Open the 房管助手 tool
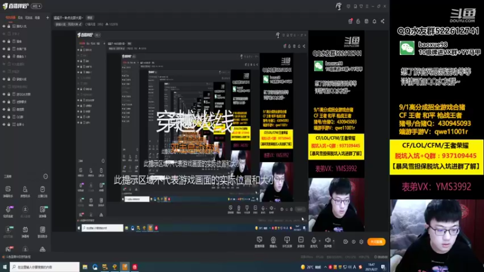Screen dimensions: 484x272 (25, 192)
